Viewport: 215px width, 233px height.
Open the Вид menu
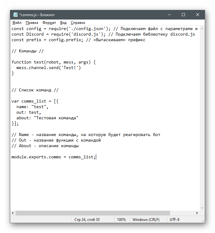click(x=63, y=23)
